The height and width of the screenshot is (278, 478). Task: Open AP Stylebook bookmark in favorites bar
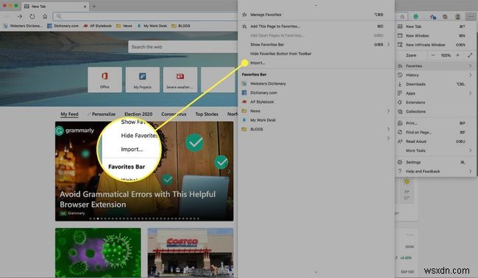click(98, 26)
